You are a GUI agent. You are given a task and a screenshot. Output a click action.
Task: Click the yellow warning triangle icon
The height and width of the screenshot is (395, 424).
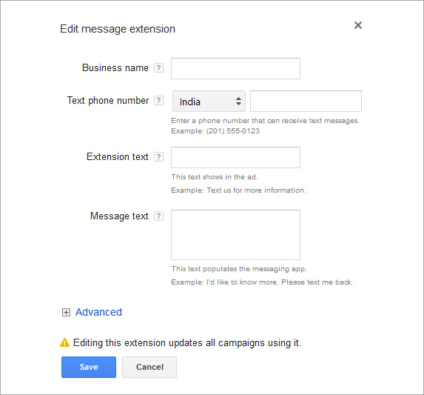point(64,342)
